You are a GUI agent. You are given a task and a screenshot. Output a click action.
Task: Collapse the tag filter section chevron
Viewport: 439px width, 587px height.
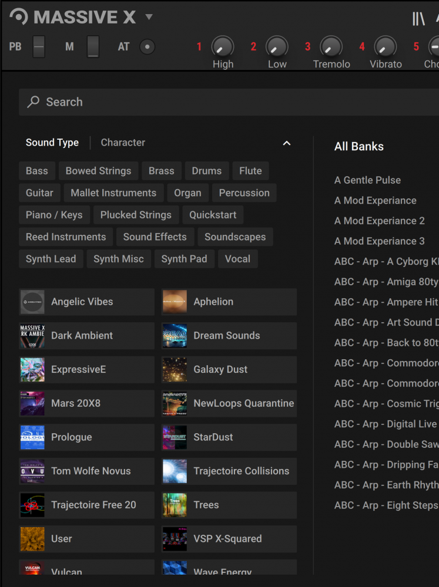point(286,143)
